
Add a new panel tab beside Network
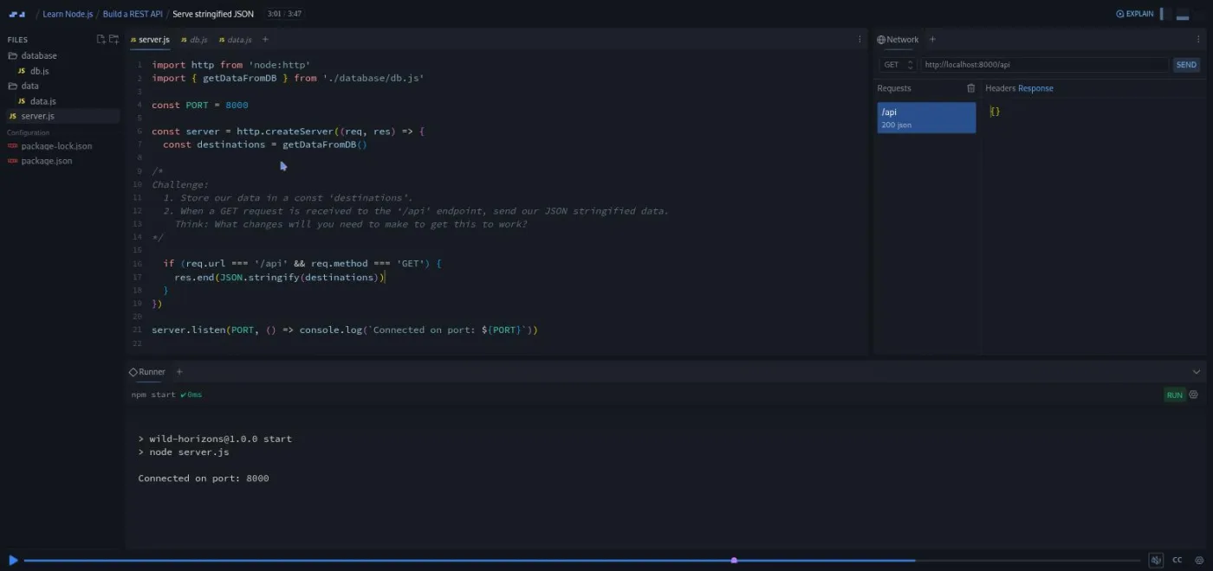coord(932,40)
